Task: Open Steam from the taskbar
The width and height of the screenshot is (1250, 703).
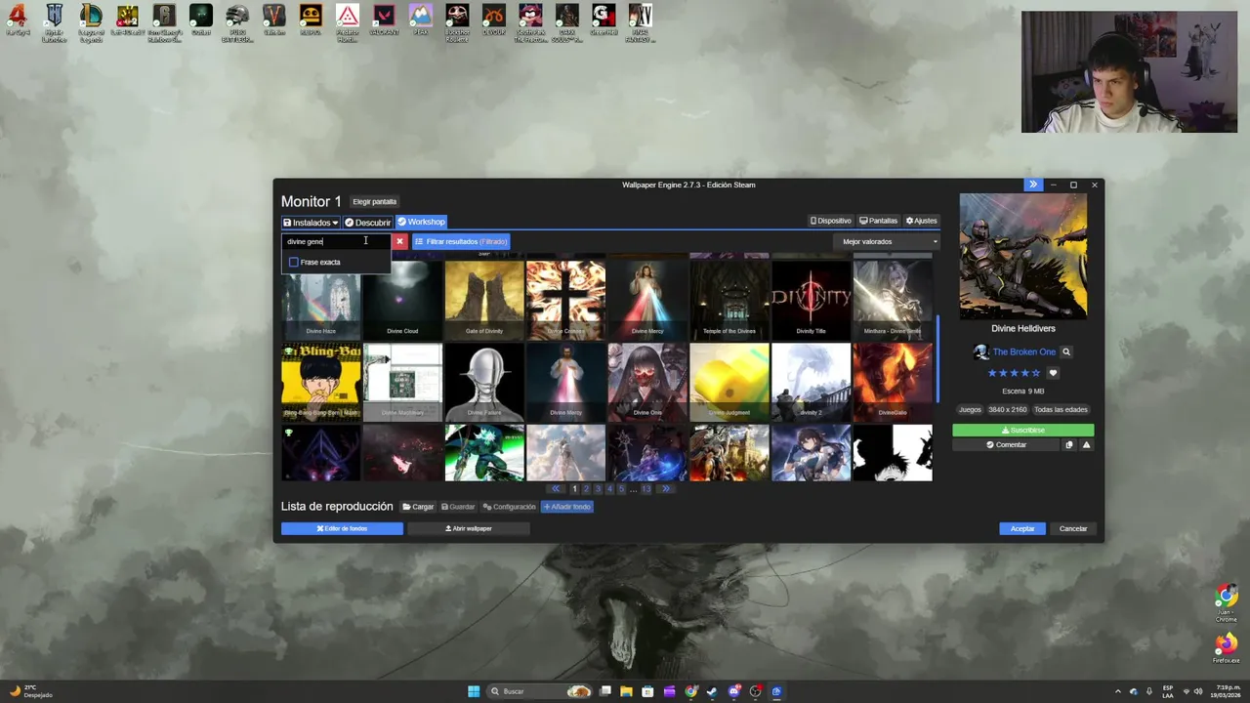Action: (x=712, y=691)
